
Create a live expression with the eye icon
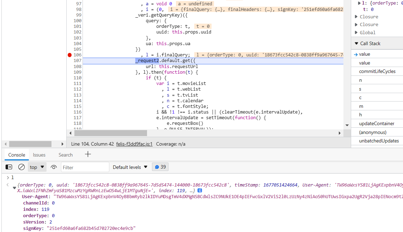pos(54,167)
